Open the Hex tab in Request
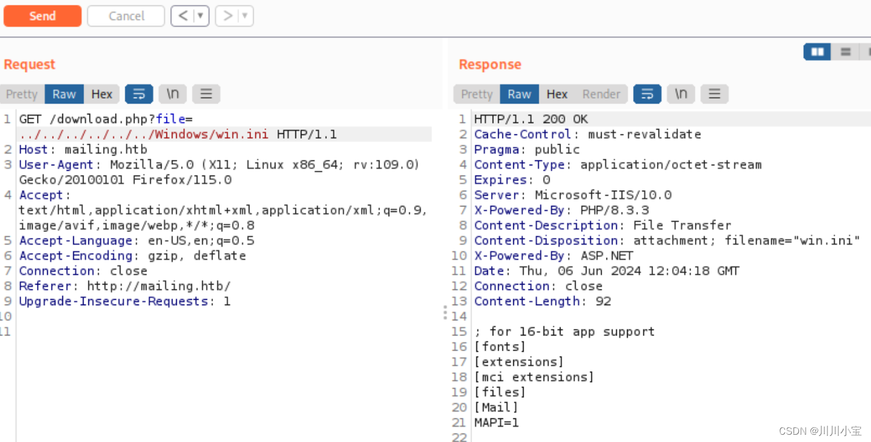This screenshot has height=442, width=871. [102, 94]
